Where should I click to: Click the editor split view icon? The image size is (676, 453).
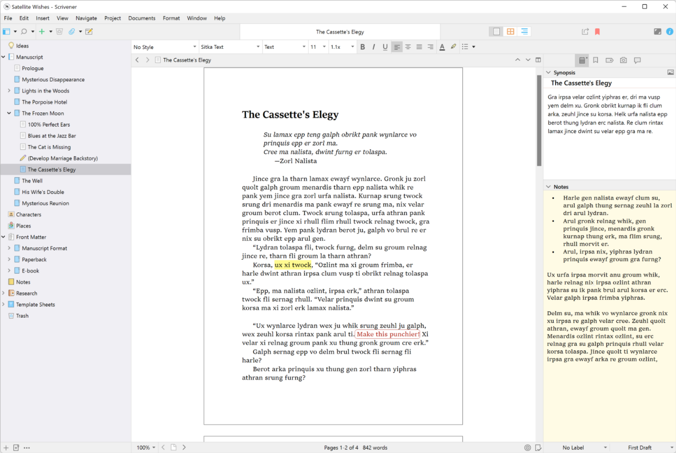click(538, 60)
